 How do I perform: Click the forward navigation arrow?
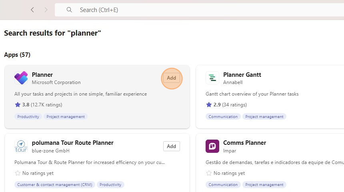click(46, 10)
